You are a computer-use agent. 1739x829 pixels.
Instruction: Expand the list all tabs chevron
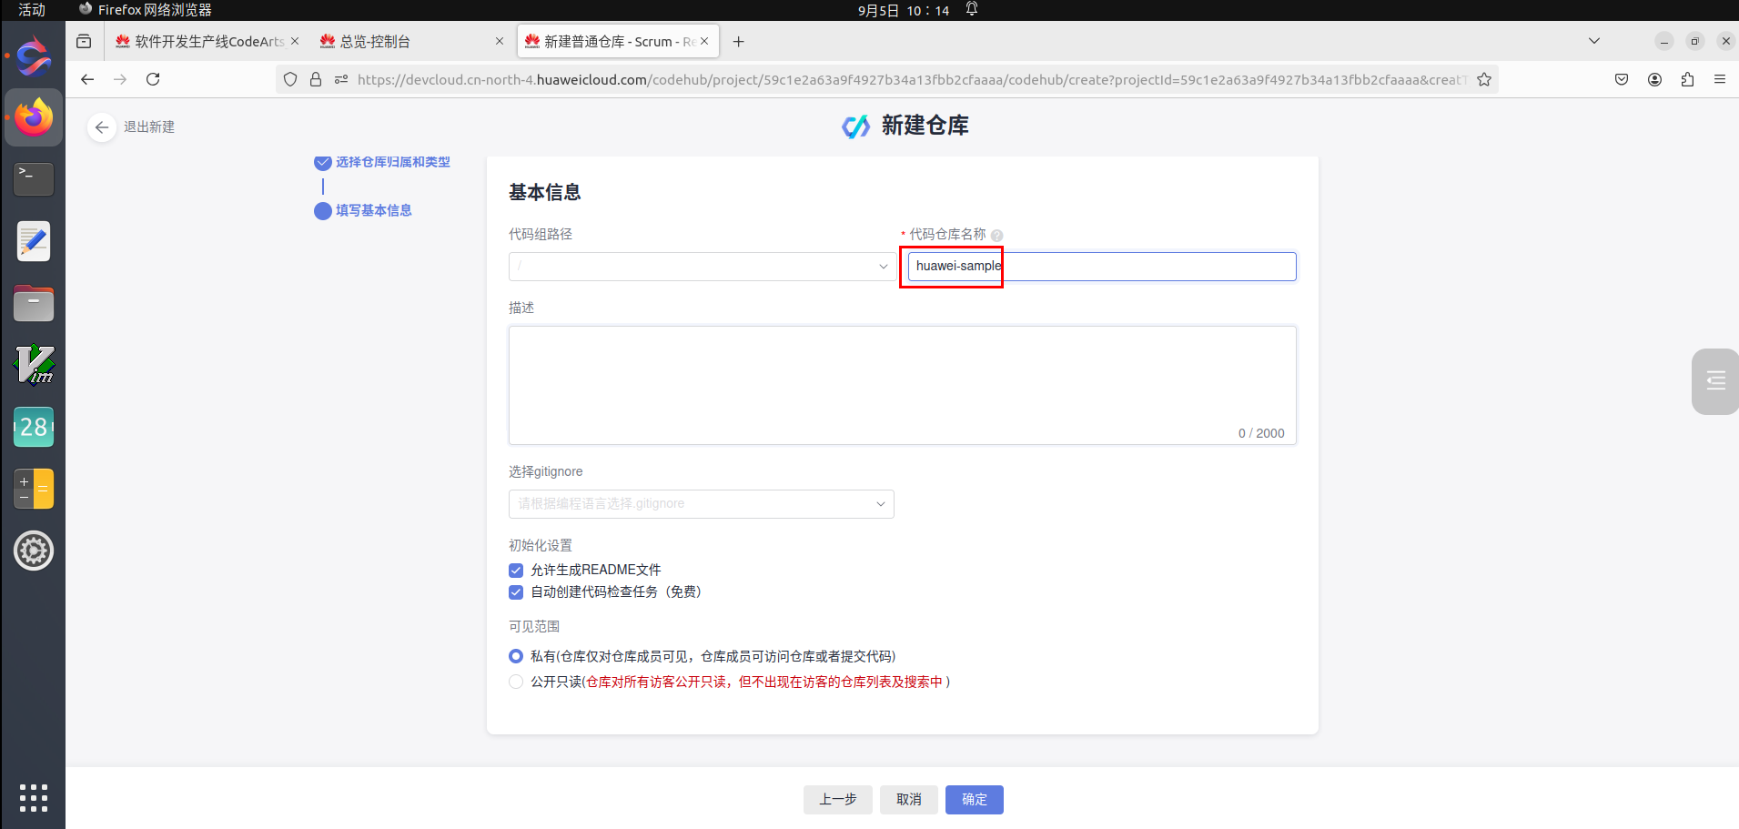click(1593, 41)
